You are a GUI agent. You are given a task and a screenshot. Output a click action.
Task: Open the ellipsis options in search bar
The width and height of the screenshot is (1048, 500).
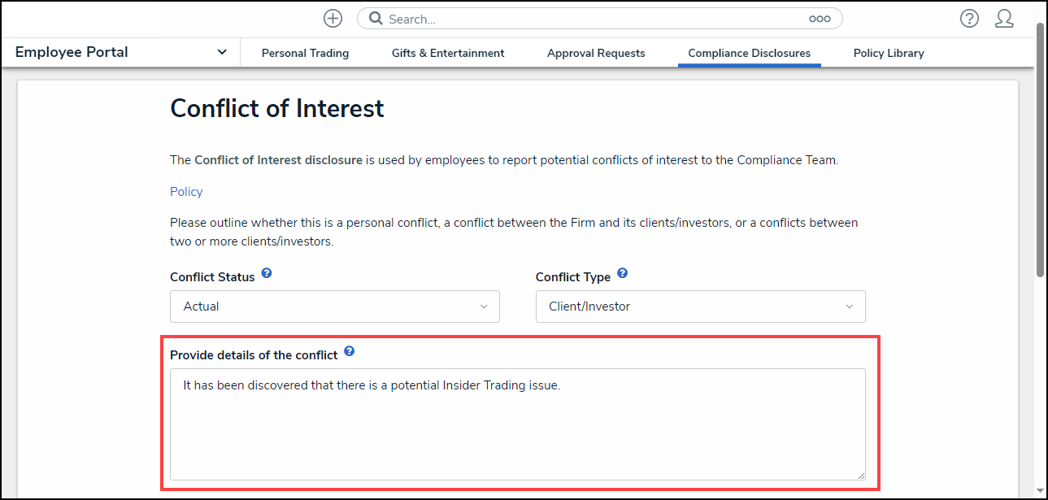[x=819, y=19]
